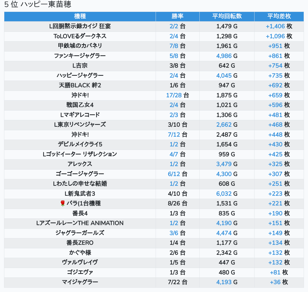Viewport: 308px width, 292px height.
Task: Click +36 枚 for マイジャグラー
Action: coord(275,282)
